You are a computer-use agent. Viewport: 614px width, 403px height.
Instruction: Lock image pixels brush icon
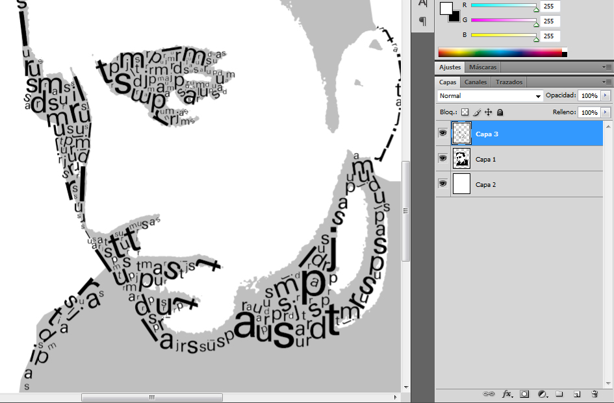pos(476,112)
